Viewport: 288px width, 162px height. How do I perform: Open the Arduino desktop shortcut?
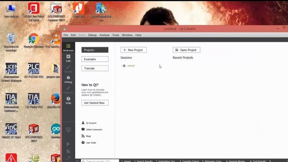55,131
